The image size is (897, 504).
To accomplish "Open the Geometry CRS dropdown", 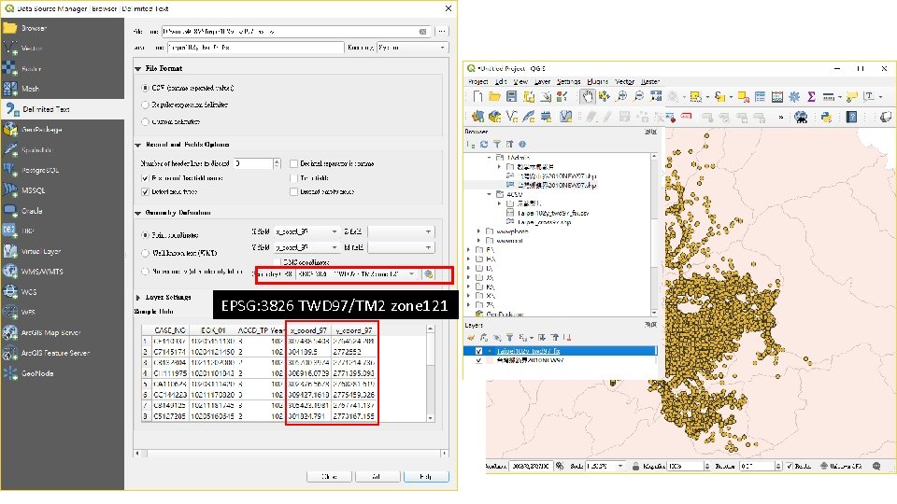I will [357, 274].
